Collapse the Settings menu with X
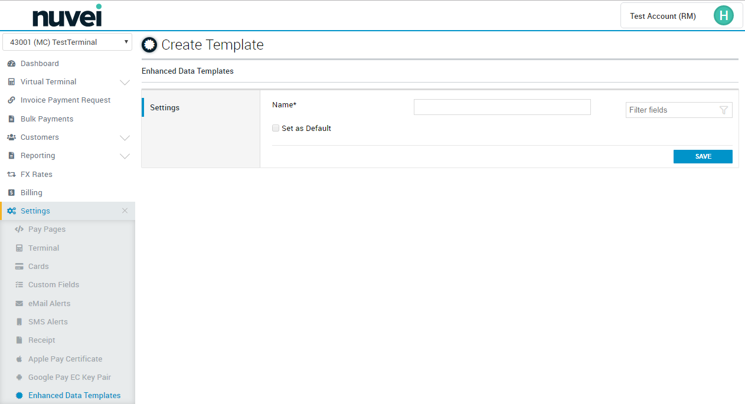Viewport: 745px width, 404px height. point(125,211)
